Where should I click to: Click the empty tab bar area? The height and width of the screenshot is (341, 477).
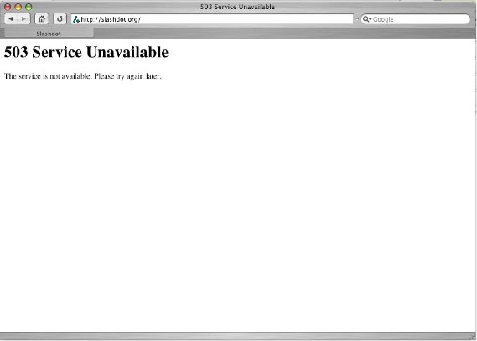tap(284, 33)
